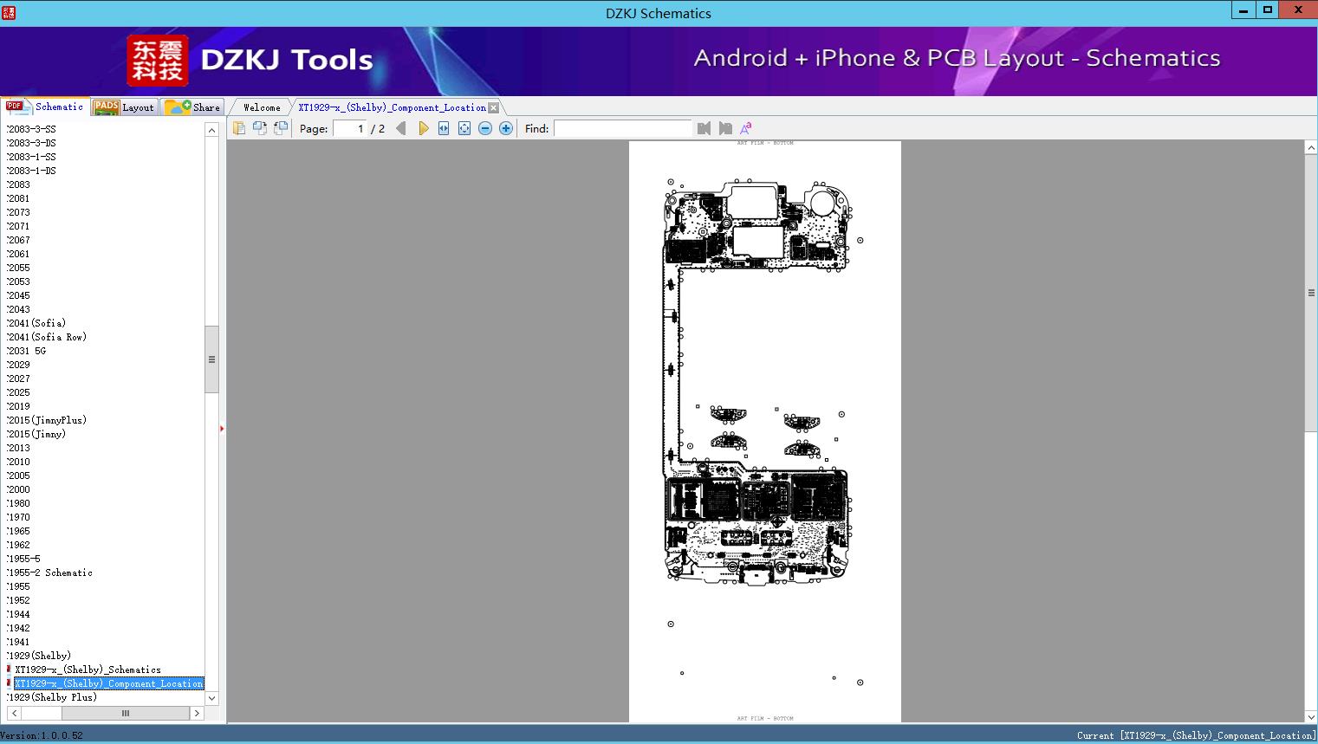The width and height of the screenshot is (1318, 744).
Task: Select the 1941 model entry
Action: (x=18, y=642)
